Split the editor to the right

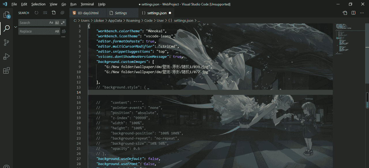(x=353, y=13)
